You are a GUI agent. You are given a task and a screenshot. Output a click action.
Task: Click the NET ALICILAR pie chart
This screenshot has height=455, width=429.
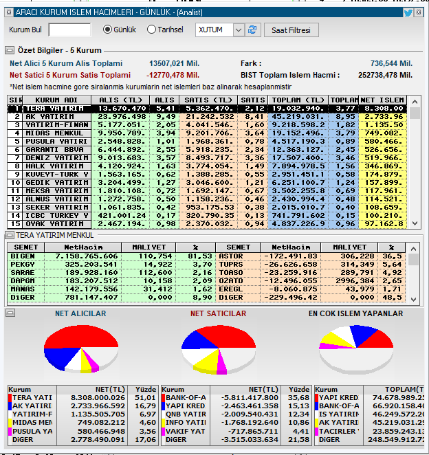coord(81,348)
